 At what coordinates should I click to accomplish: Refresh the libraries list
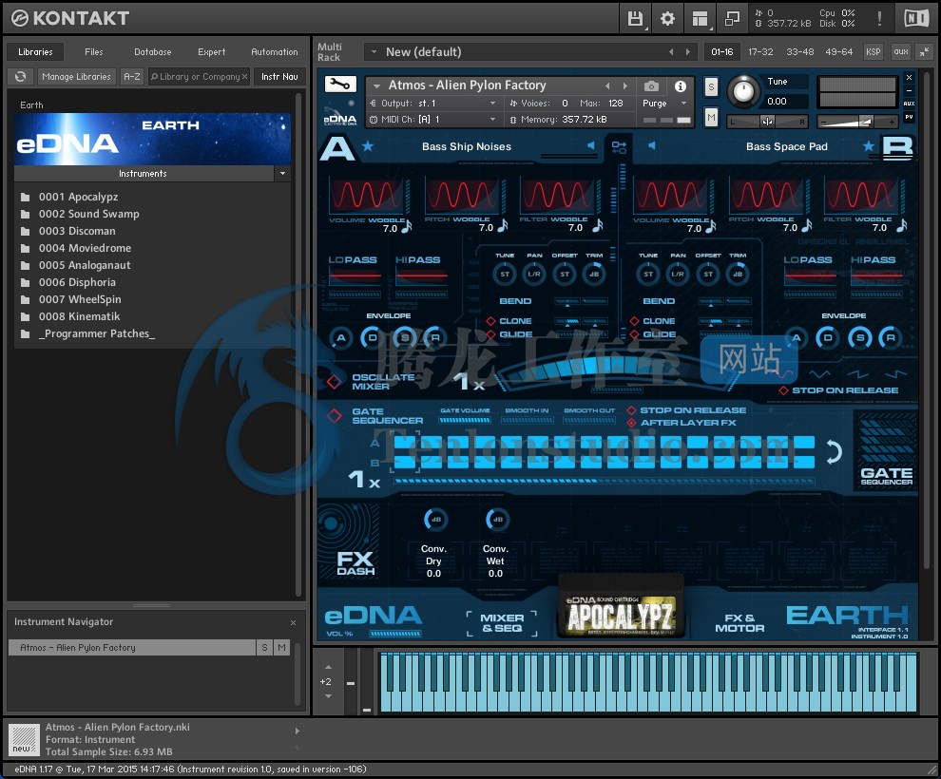pos(20,77)
